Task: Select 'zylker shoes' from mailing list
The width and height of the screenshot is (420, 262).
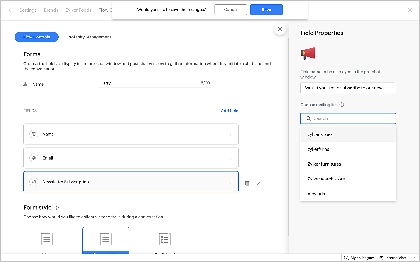Action: pyautogui.click(x=320, y=134)
